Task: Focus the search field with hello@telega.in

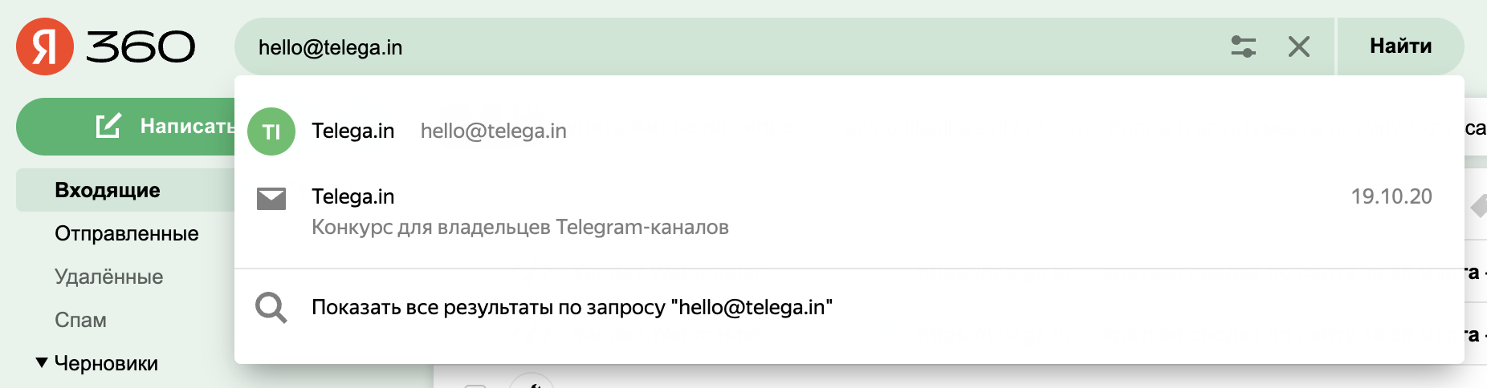Action: [x=731, y=46]
